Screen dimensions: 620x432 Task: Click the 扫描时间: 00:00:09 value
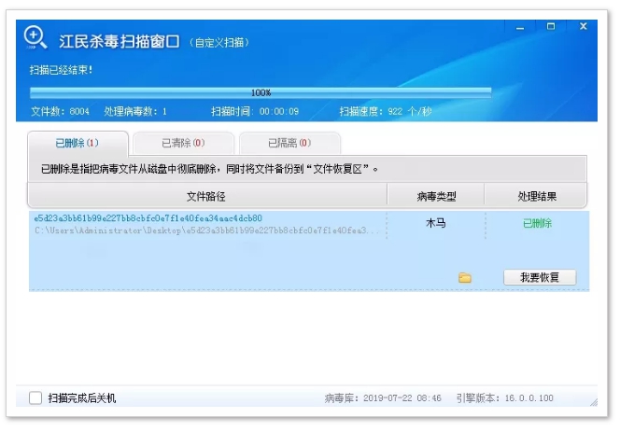coord(255,111)
